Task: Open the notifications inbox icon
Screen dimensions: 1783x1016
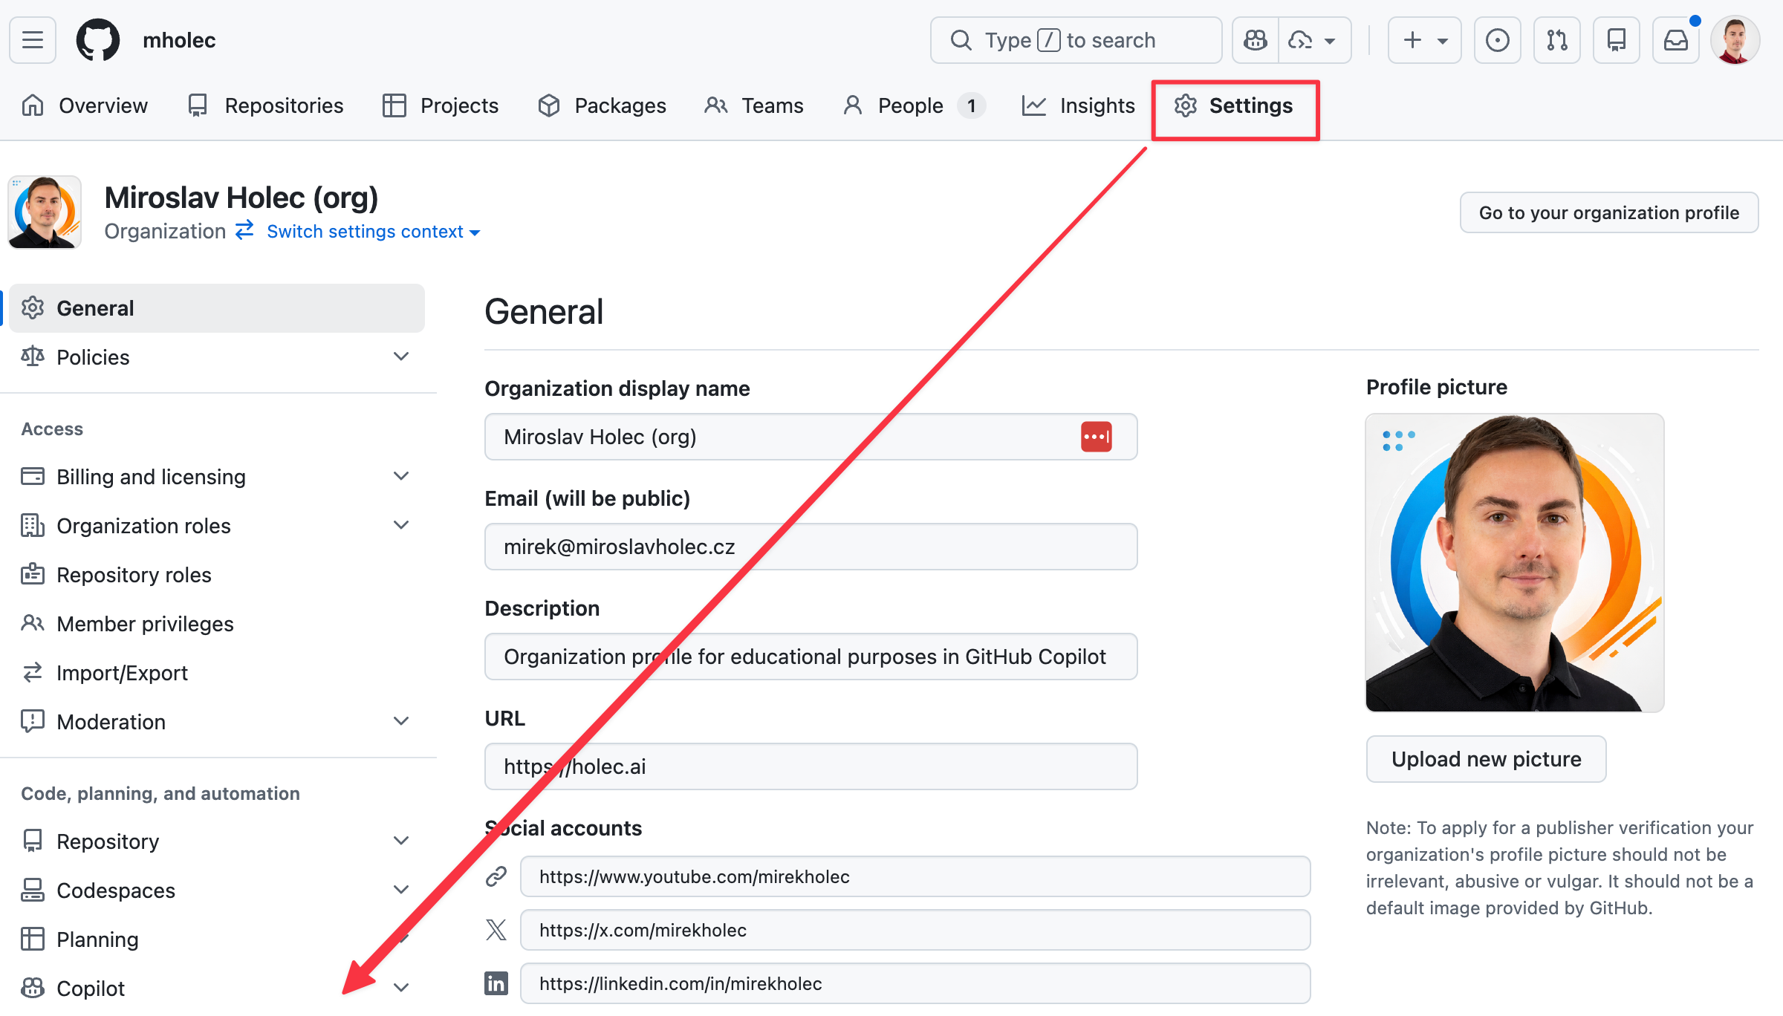Action: pyautogui.click(x=1675, y=40)
